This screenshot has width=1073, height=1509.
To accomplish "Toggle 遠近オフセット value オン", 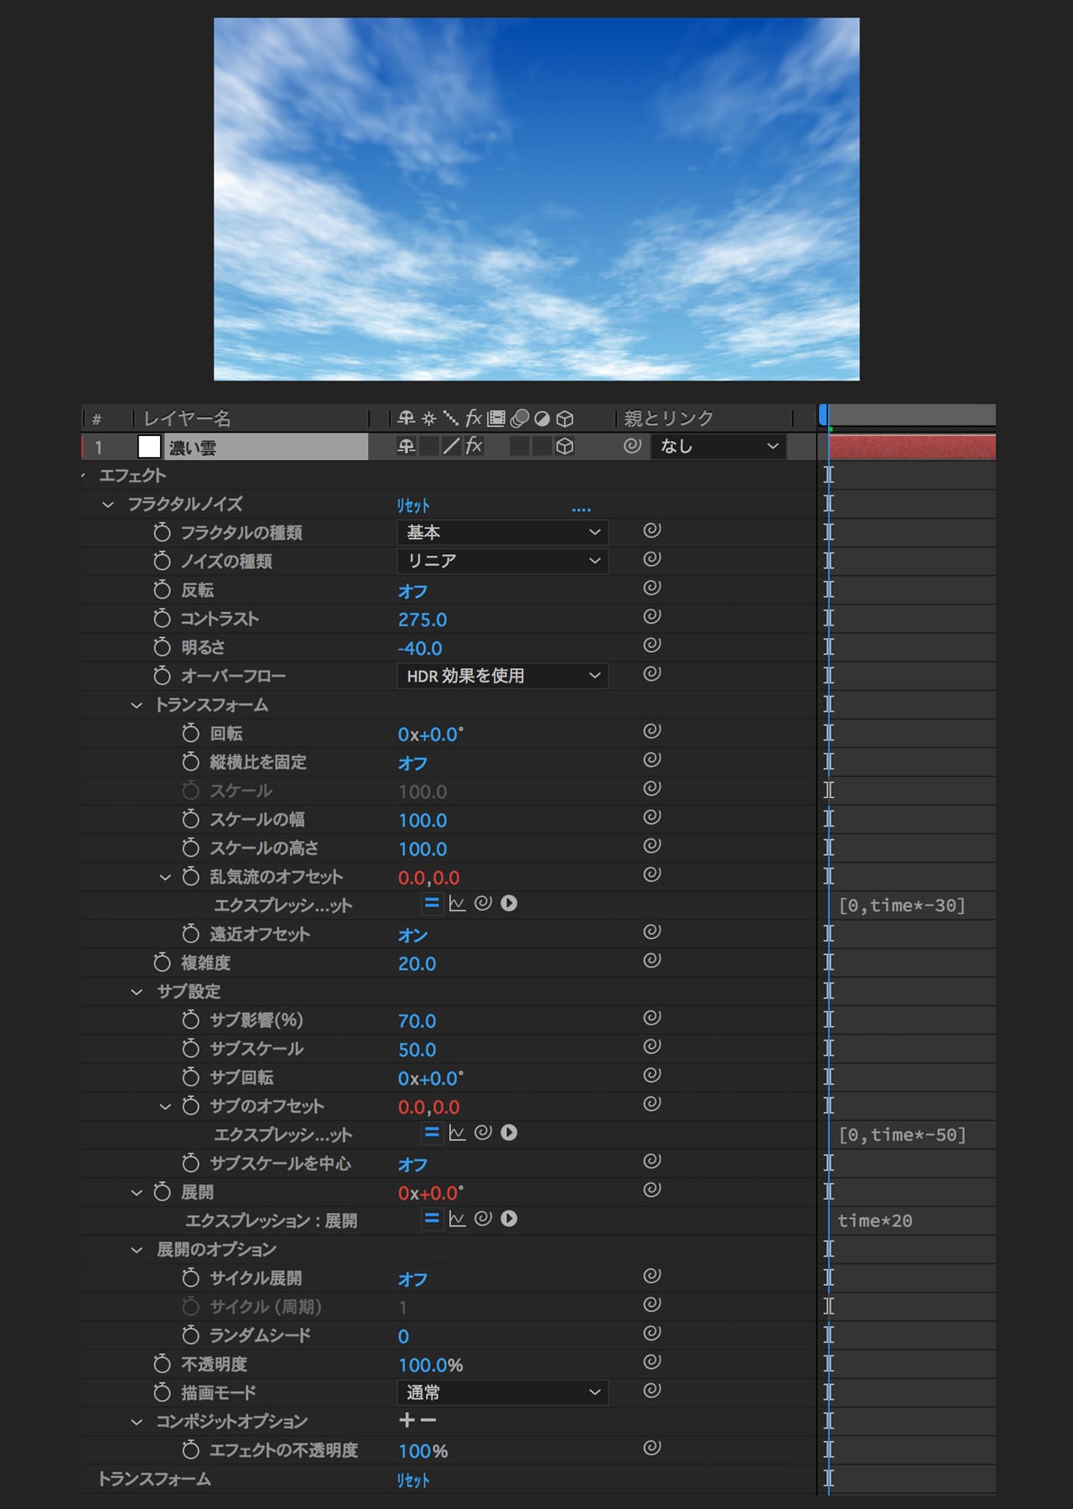I will [412, 935].
